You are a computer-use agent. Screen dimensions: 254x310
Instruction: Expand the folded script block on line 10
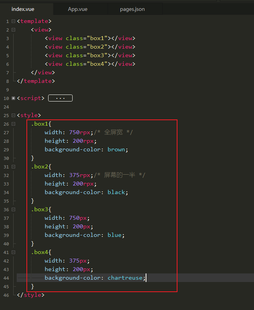[x=14, y=98]
